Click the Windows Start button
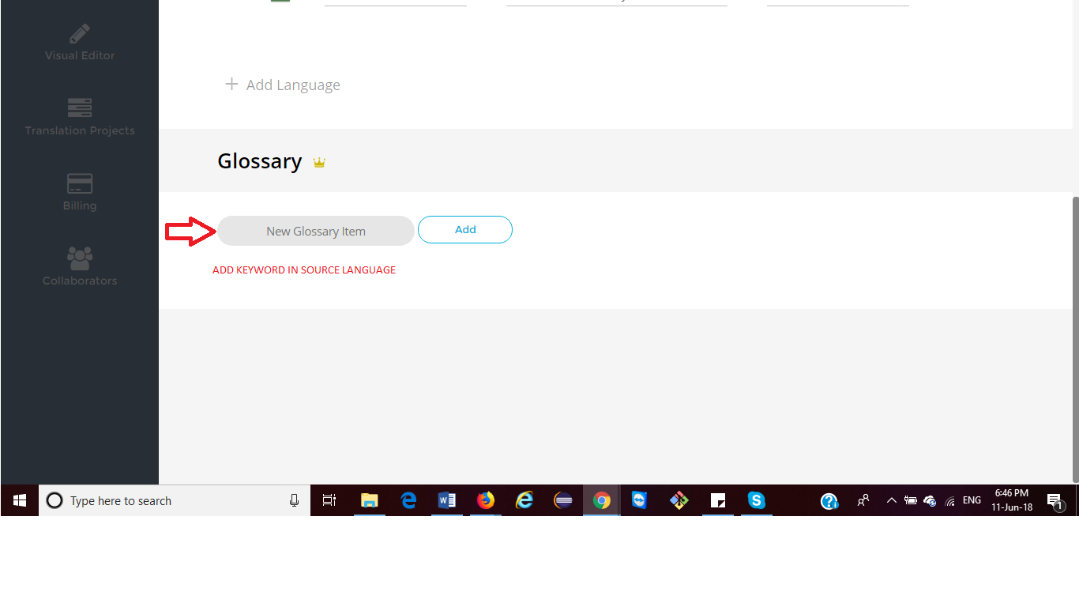The height and width of the screenshot is (607, 1079). coord(20,500)
